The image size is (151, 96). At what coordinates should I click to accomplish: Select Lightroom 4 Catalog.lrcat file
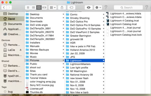pos(125,21)
